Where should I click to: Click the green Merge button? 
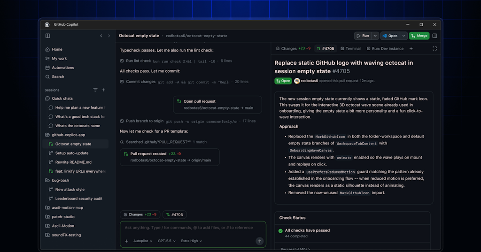point(419,36)
